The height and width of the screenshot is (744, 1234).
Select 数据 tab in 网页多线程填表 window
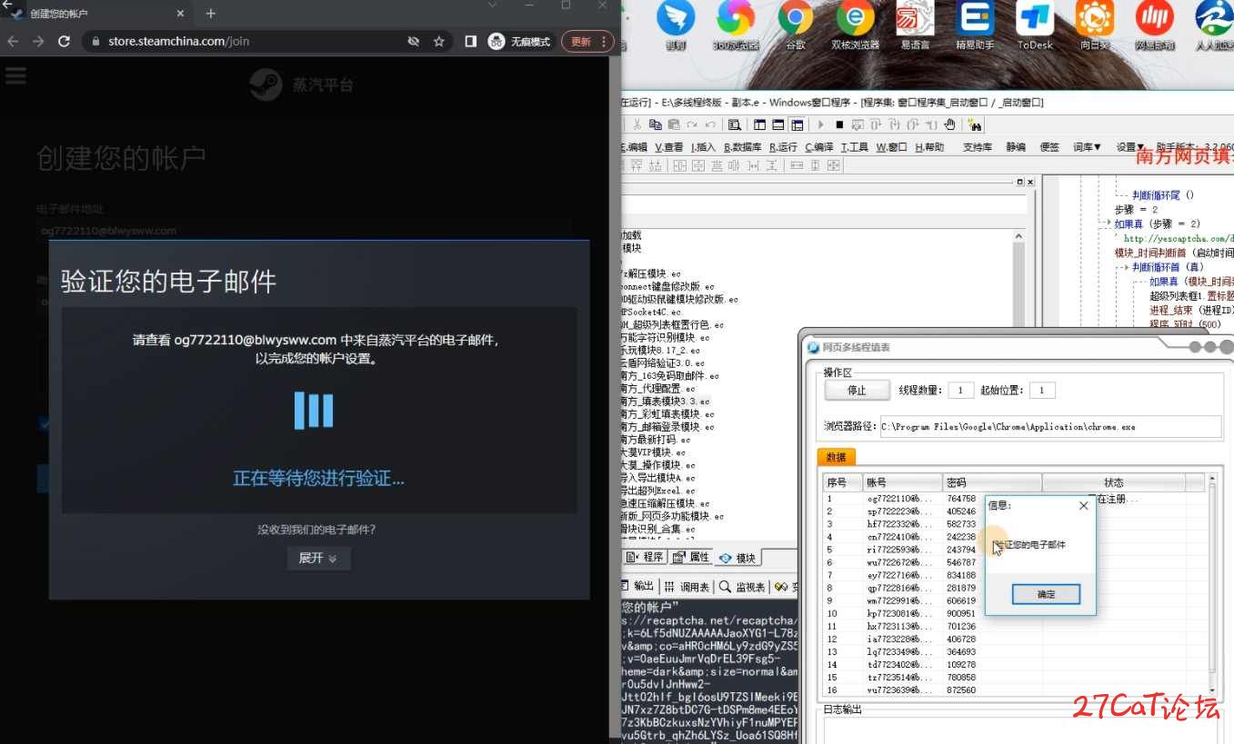[x=837, y=457]
